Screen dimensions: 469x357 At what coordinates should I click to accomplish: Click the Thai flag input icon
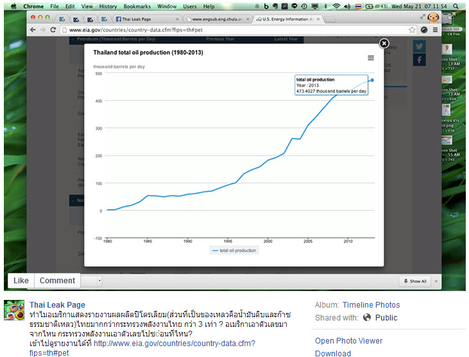pyautogui.click(x=358, y=6)
